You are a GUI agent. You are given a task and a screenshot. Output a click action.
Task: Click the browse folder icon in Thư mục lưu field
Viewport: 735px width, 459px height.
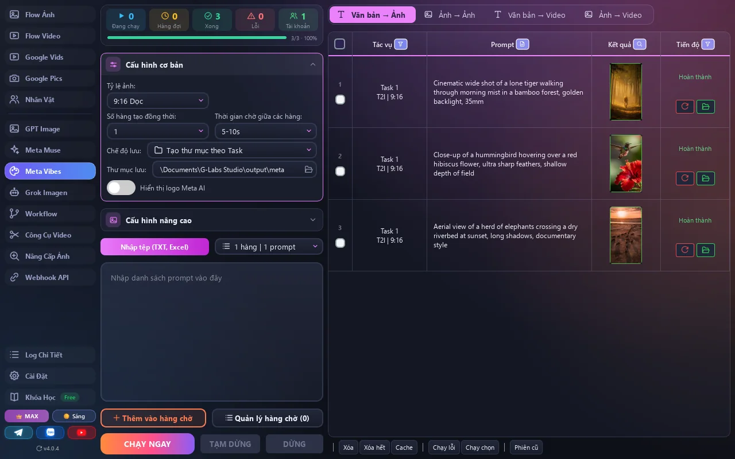[x=308, y=169]
